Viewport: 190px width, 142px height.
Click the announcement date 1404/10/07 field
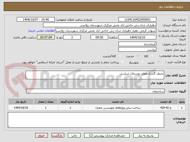[x=36, y=20]
